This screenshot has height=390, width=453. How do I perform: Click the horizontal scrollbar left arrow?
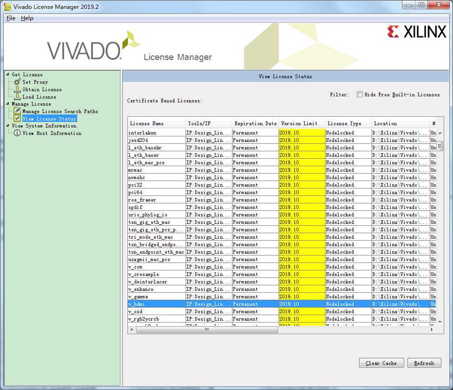click(132, 329)
